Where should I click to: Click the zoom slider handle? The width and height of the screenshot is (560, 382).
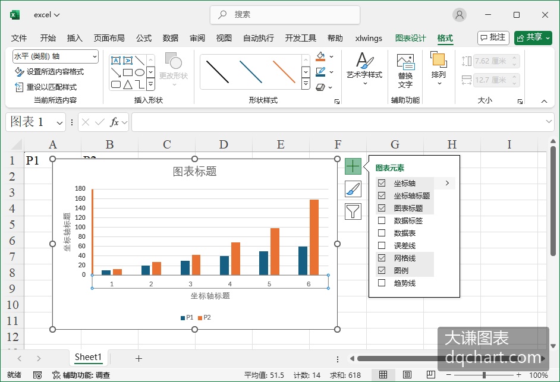484,375
